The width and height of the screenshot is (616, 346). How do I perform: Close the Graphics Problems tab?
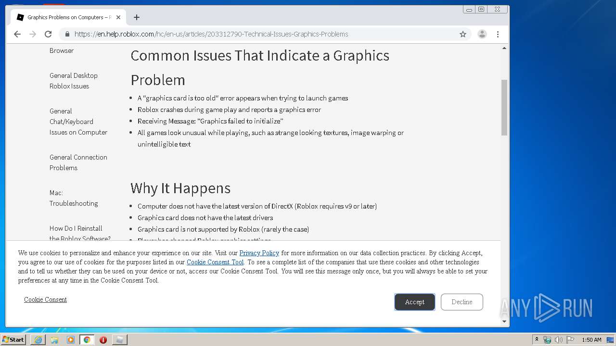click(x=118, y=17)
